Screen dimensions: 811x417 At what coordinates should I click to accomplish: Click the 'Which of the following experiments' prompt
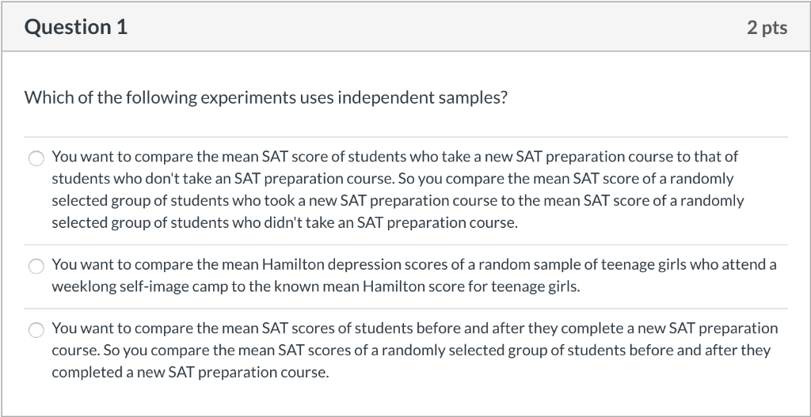pyautogui.click(x=266, y=97)
